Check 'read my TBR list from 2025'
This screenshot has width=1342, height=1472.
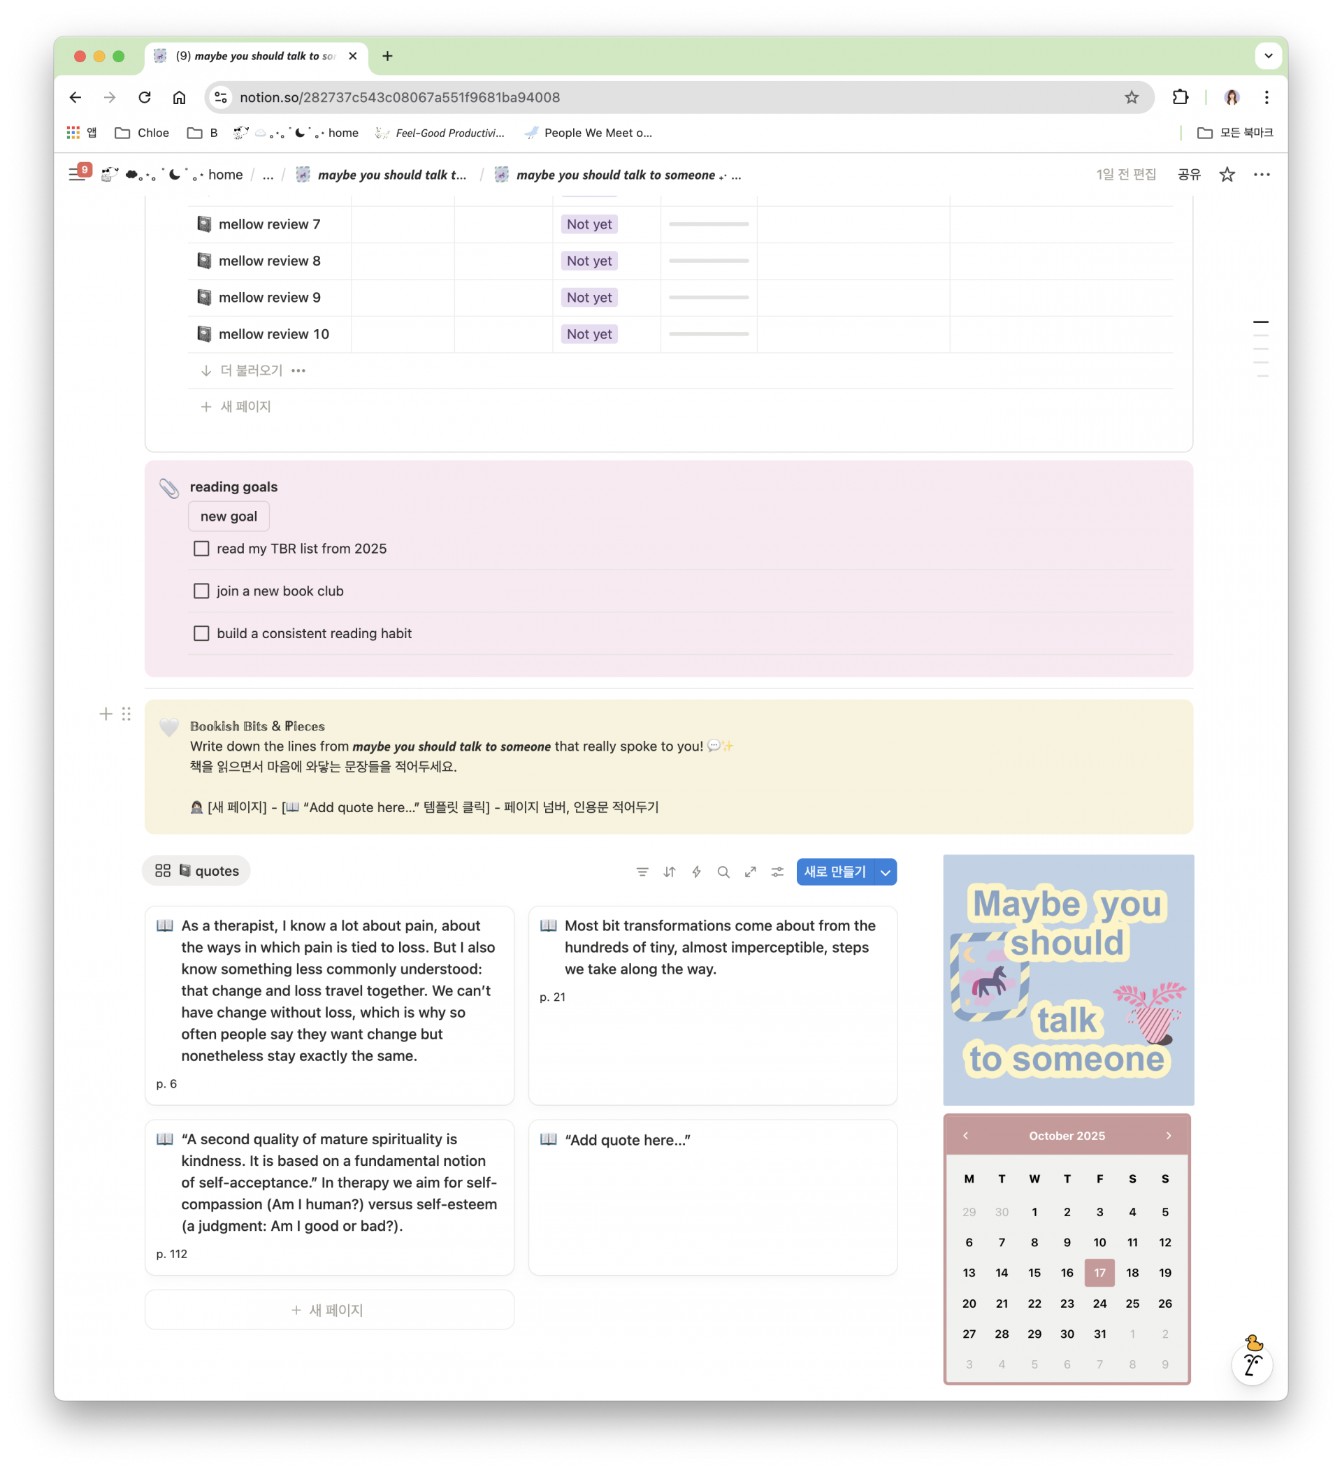pos(201,549)
